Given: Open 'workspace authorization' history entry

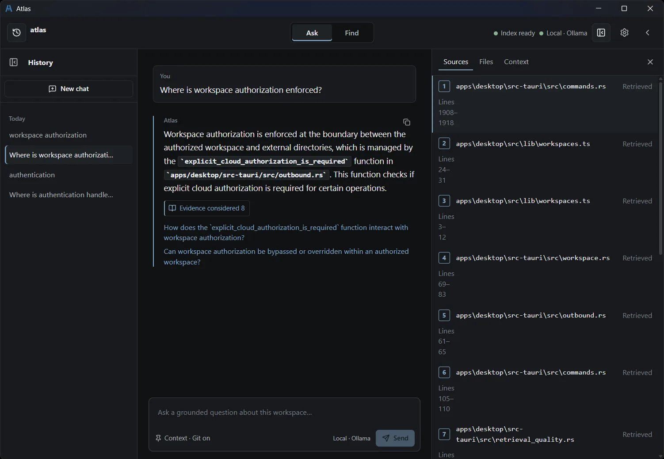Looking at the screenshot, I should [x=69, y=135].
